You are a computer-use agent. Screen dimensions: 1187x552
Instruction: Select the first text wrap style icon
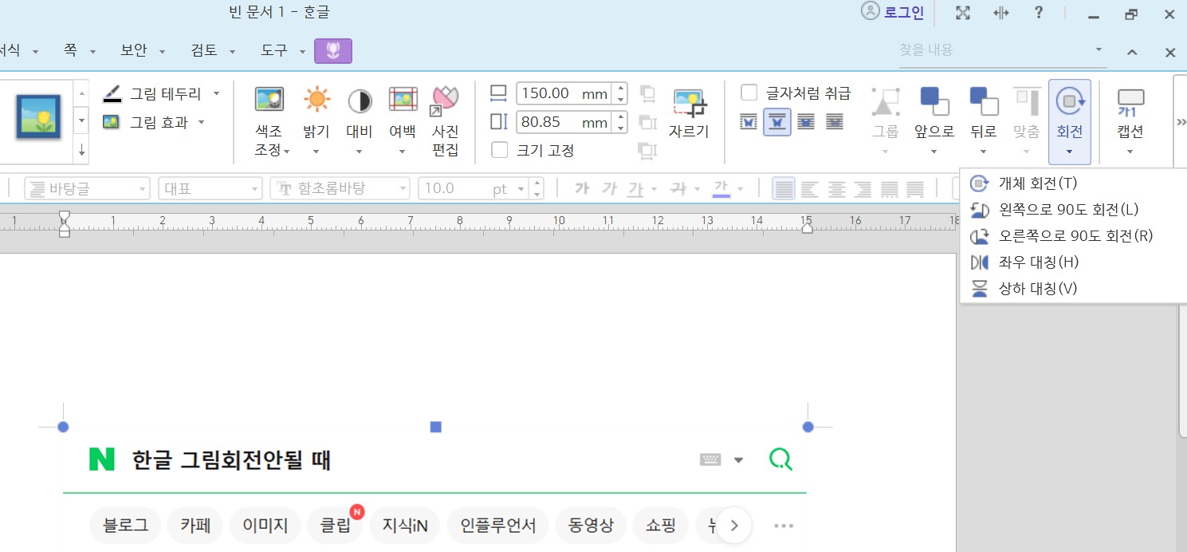pos(749,122)
